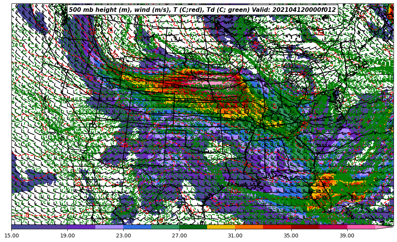Click the light lavender colorbar segment before 23.00
Image resolution: width=397 pixels, height=242 pixels.
109,227
